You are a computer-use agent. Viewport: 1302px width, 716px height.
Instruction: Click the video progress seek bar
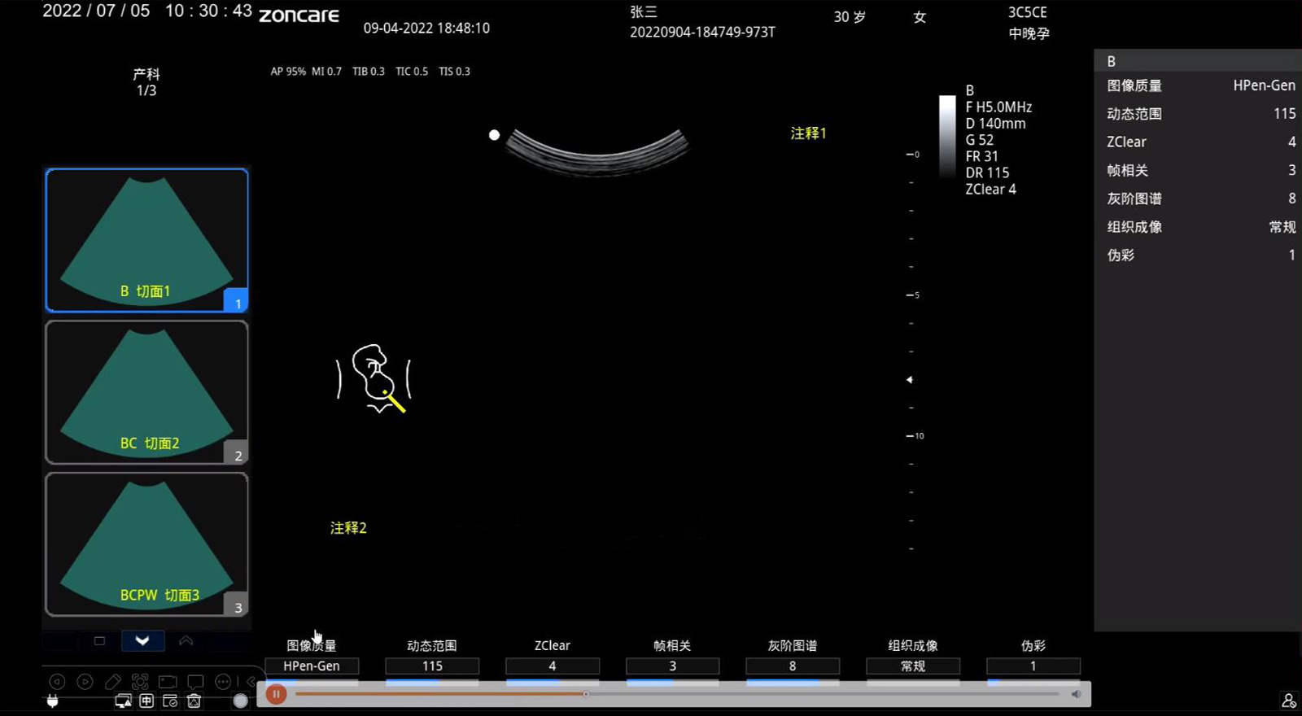(x=675, y=694)
